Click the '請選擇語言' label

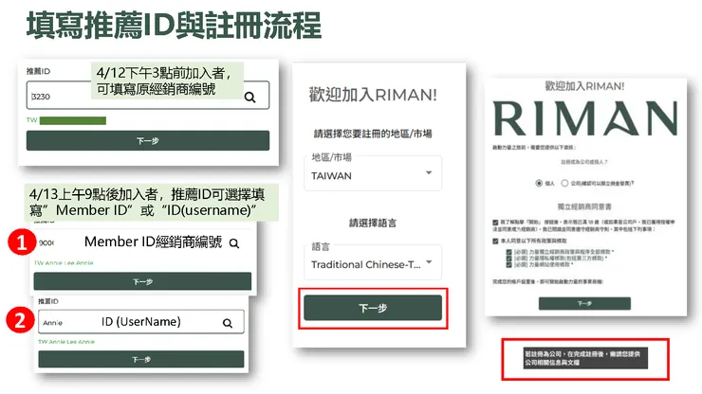pos(373,223)
